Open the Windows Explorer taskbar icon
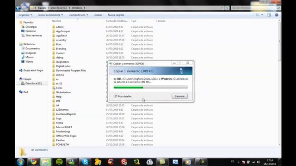This screenshot has width=296, height=166. click(45, 162)
